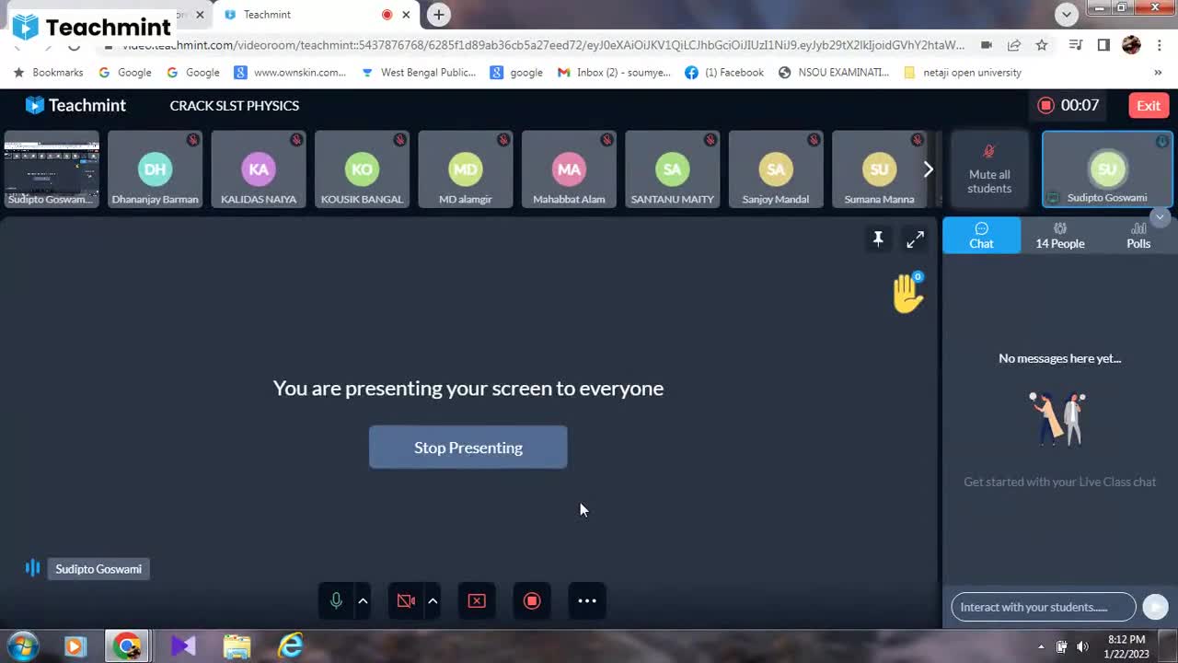Select Mahabbat Alam participant tile
1178x663 pixels.
[x=569, y=169]
